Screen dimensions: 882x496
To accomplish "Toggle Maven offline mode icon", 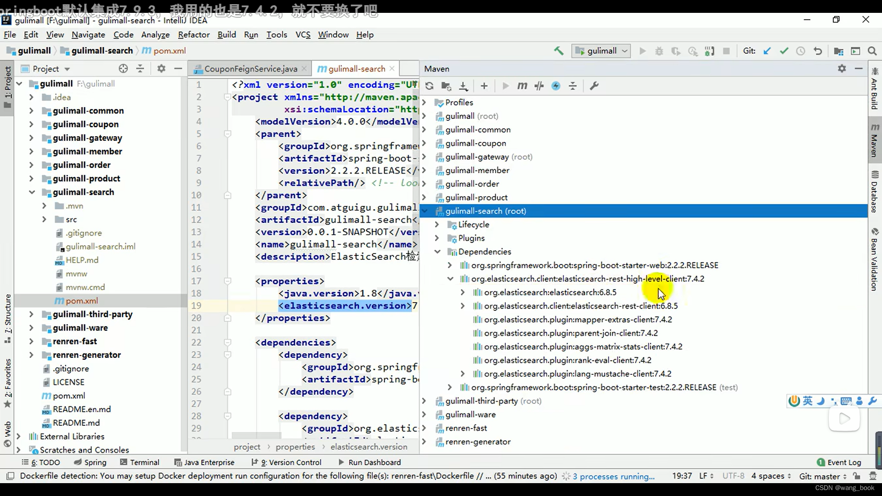I will point(556,86).
